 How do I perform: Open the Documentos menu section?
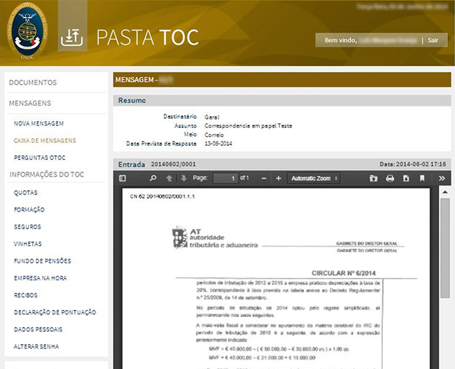[x=33, y=82]
